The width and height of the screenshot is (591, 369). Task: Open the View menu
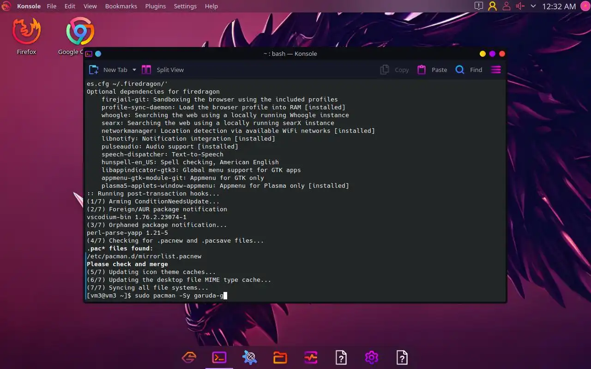[90, 6]
